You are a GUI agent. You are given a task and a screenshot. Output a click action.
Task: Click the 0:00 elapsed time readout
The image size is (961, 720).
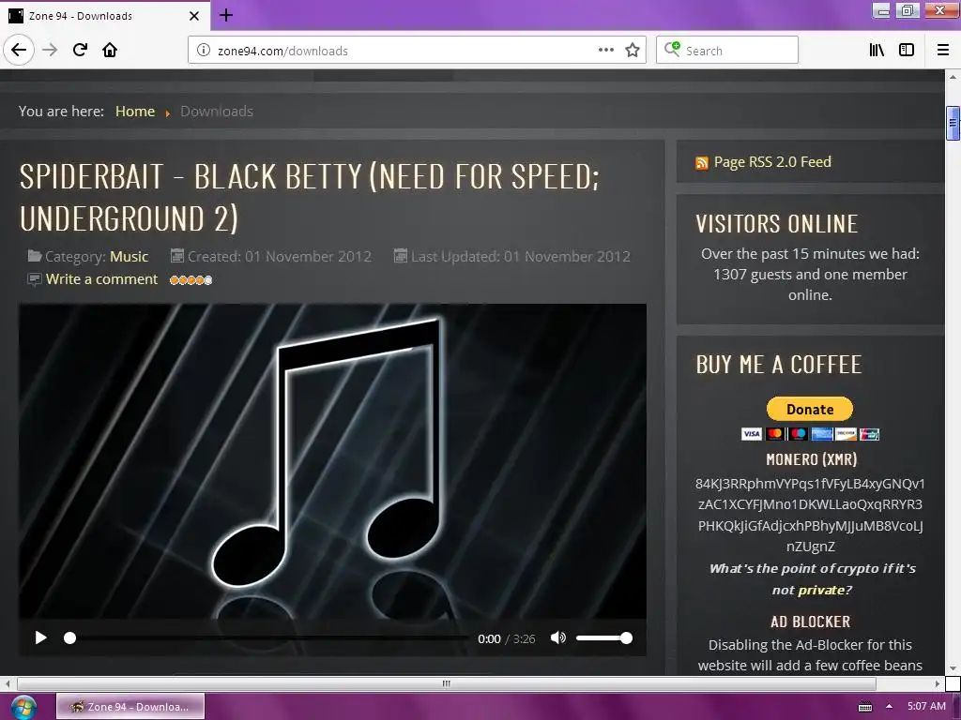[x=489, y=639]
